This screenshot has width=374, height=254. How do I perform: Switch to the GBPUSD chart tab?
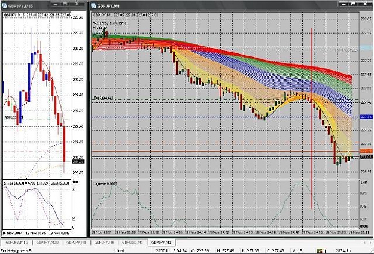(132, 243)
